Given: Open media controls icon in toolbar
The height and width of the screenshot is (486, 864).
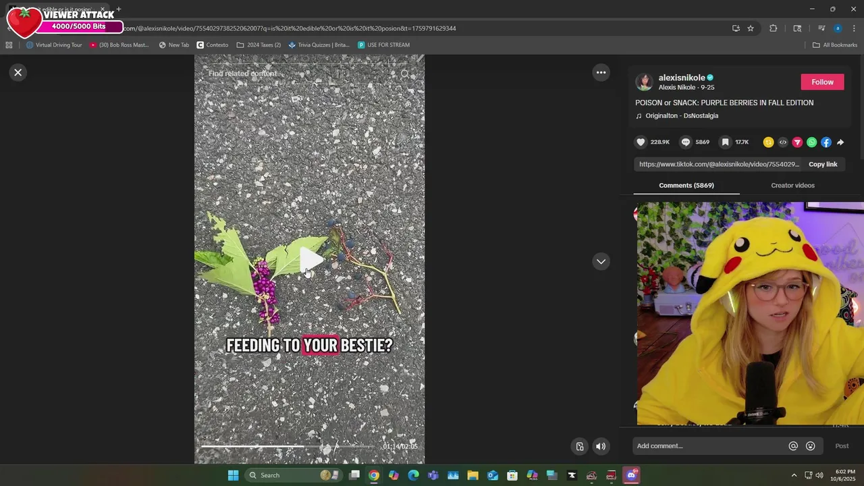Looking at the screenshot, I should [821, 28].
